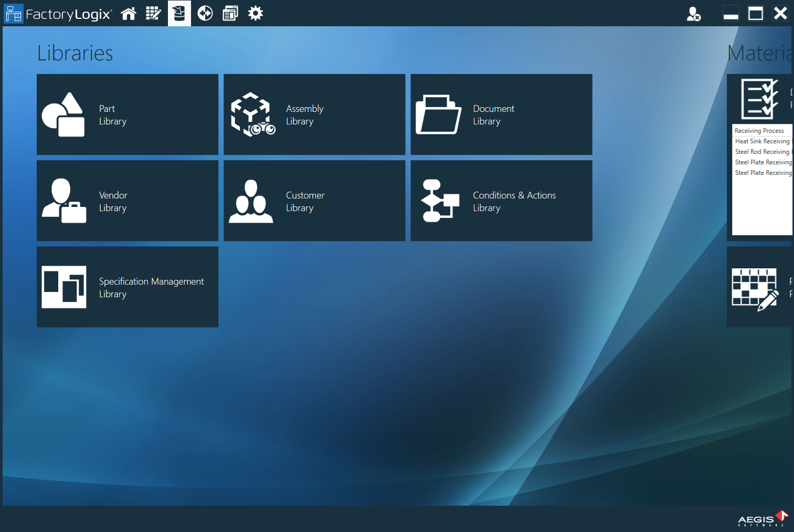Open the Assembly Library tile
Image resolution: width=794 pixels, height=532 pixels.
point(314,114)
